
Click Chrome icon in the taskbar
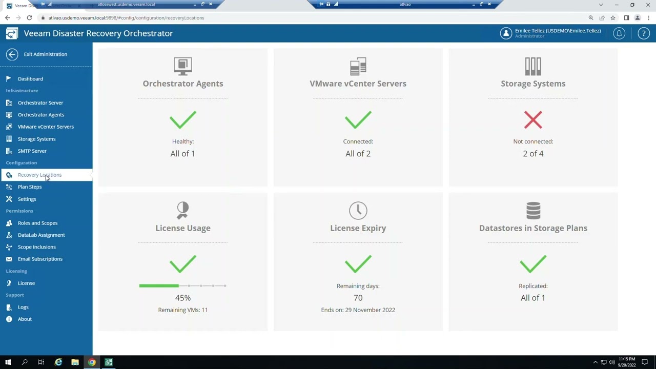point(92,362)
